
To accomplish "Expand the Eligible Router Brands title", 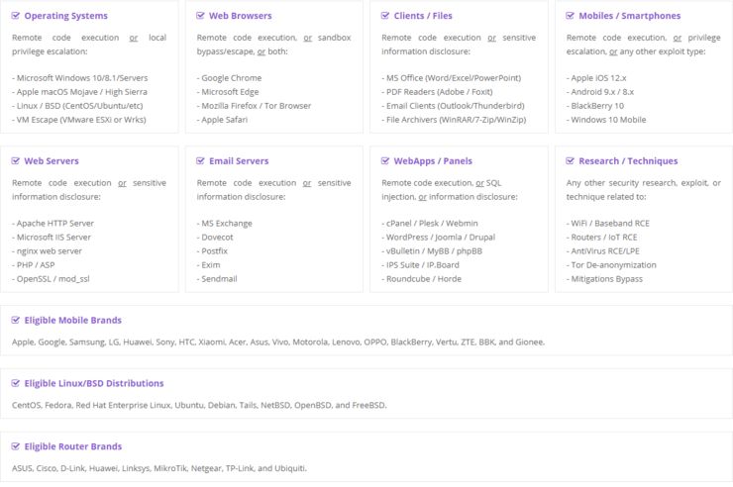I will click(72, 446).
